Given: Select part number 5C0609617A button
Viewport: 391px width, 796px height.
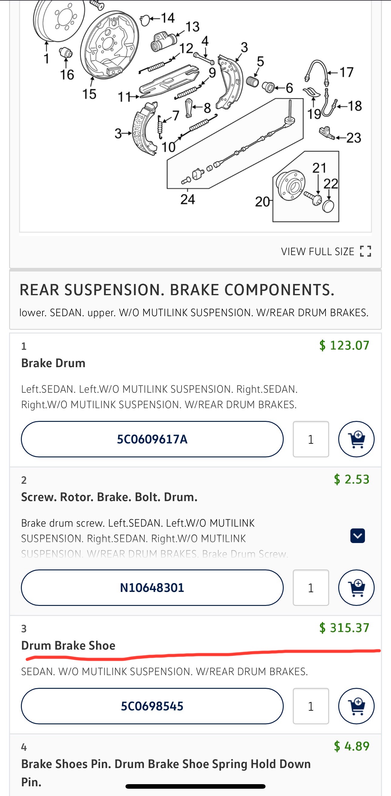Looking at the screenshot, I should coord(152,439).
